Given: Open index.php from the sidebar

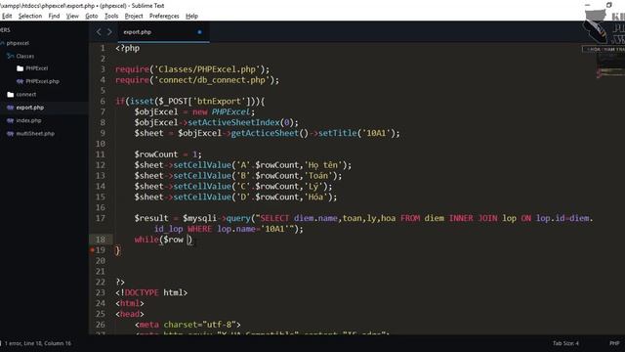Looking at the screenshot, I should point(28,120).
